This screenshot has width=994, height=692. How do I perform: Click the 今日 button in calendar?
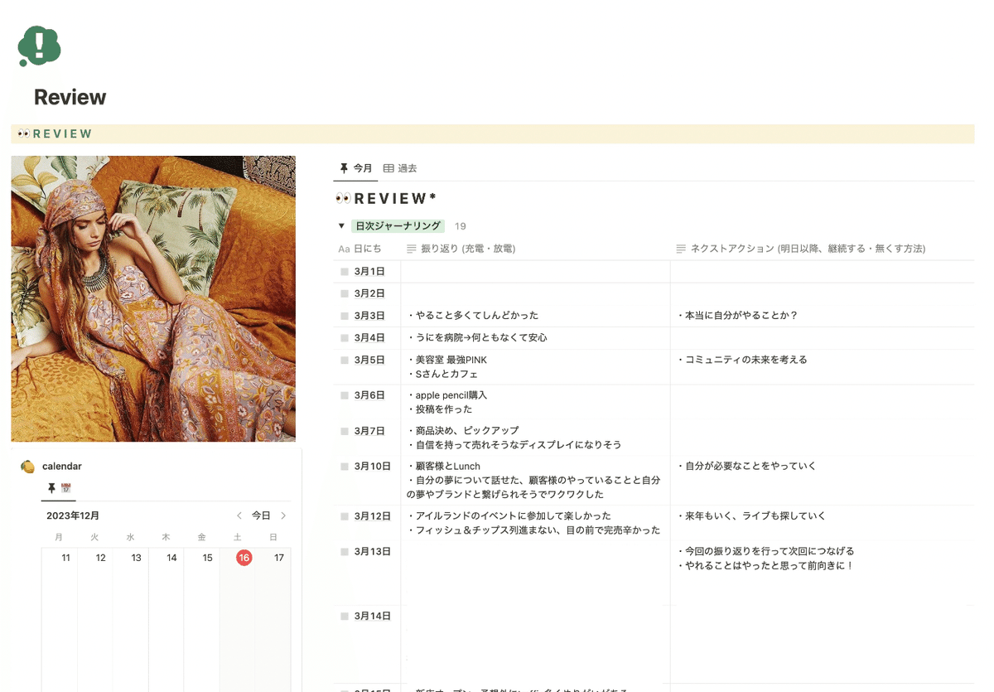point(261,515)
